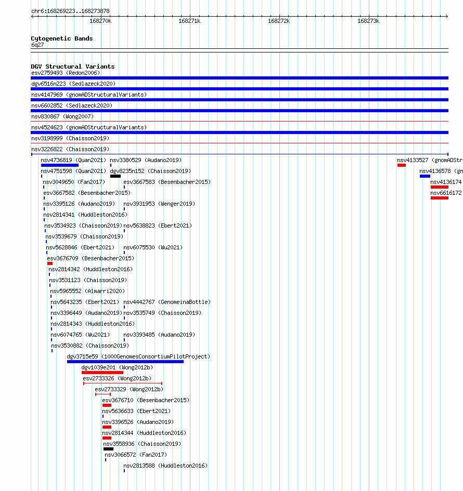Select nsv3535749 (Chaisson2019) label
Image resolution: width=463 pixels, height=491 pixels.
(x=162, y=313)
